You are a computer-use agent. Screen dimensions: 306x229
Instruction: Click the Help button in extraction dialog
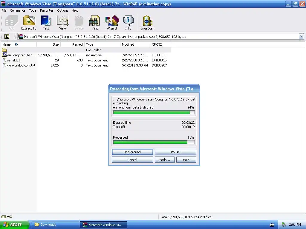(x=186, y=160)
